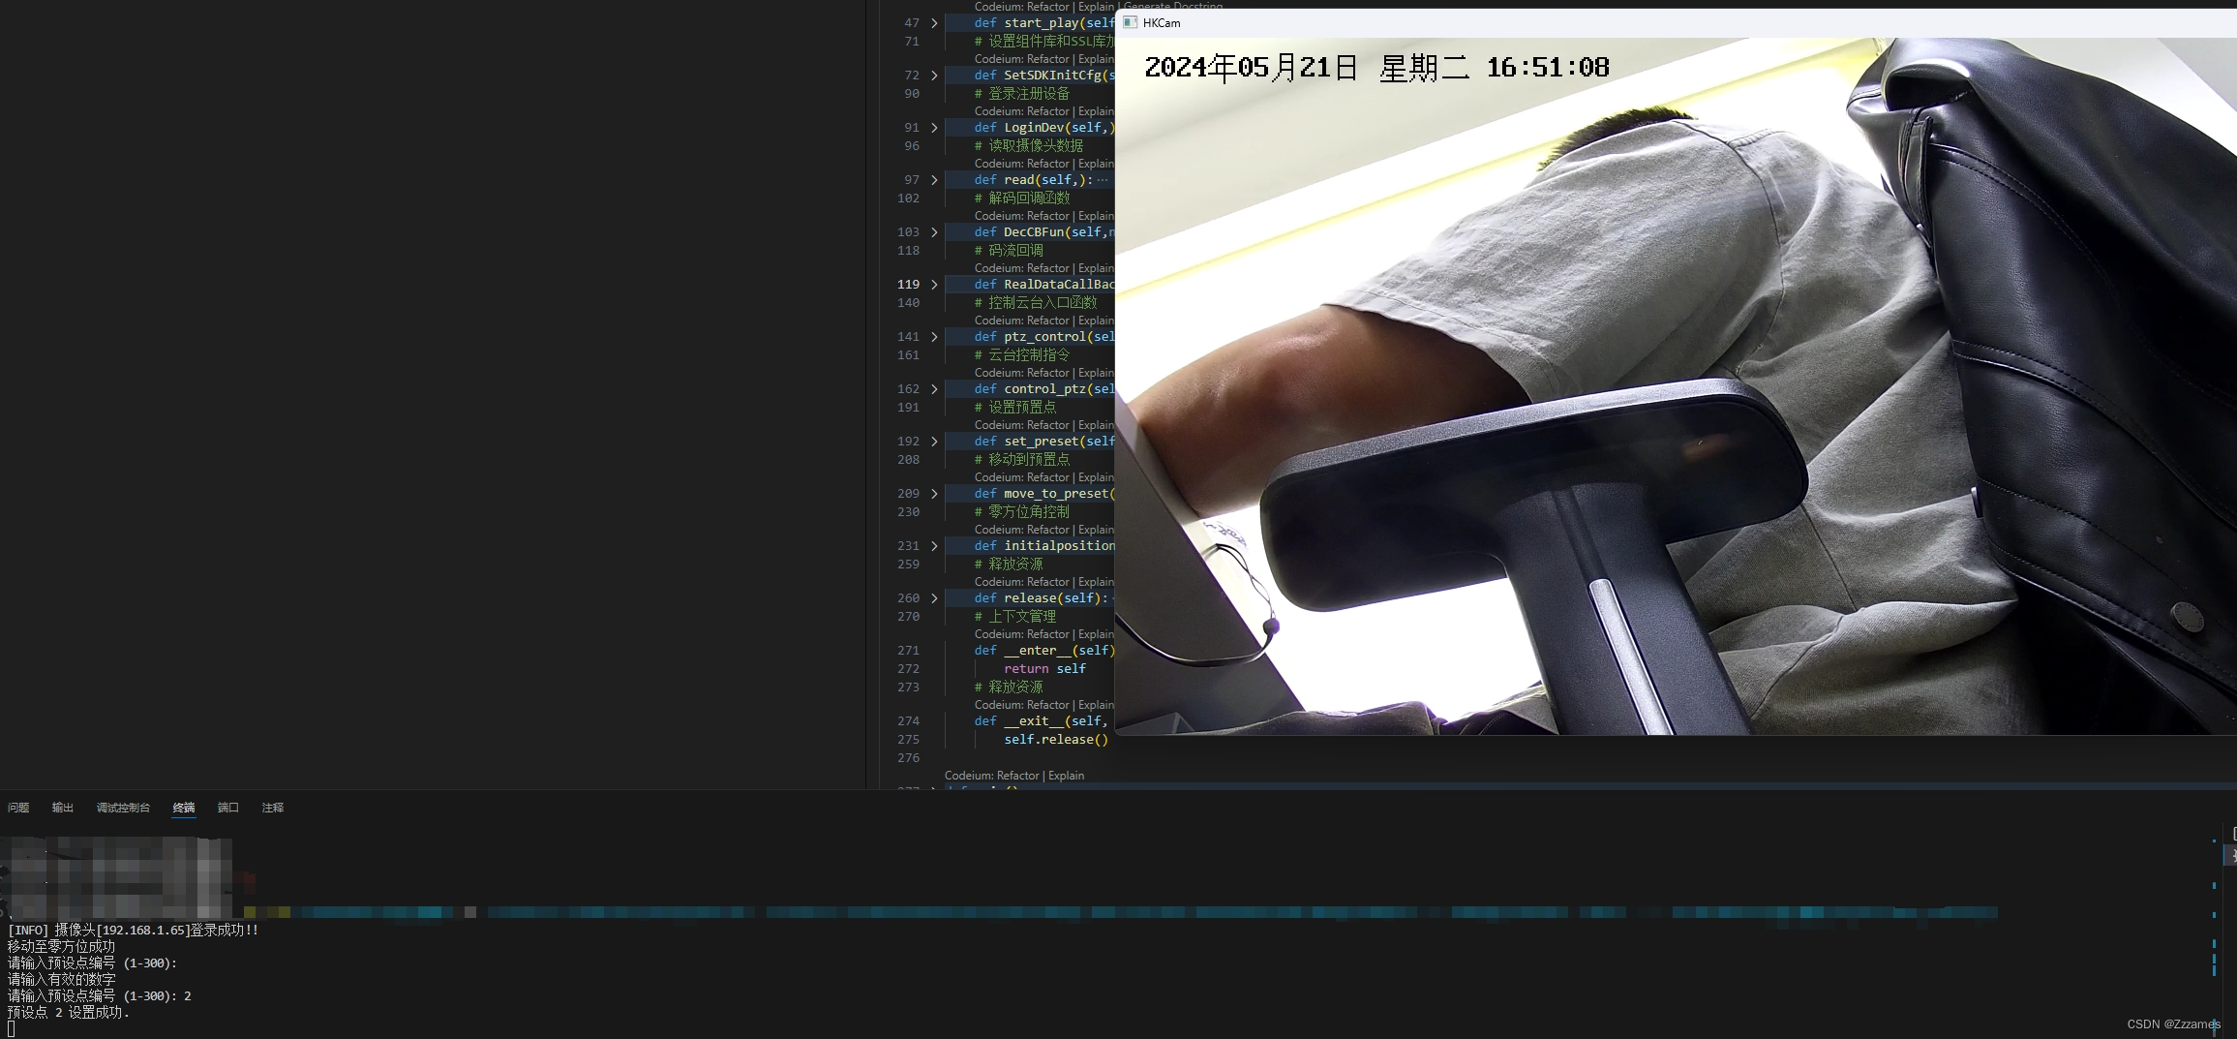Collapse the start_play function with its fold arrow
The height and width of the screenshot is (1039, 2237).
tap(933, 22)
